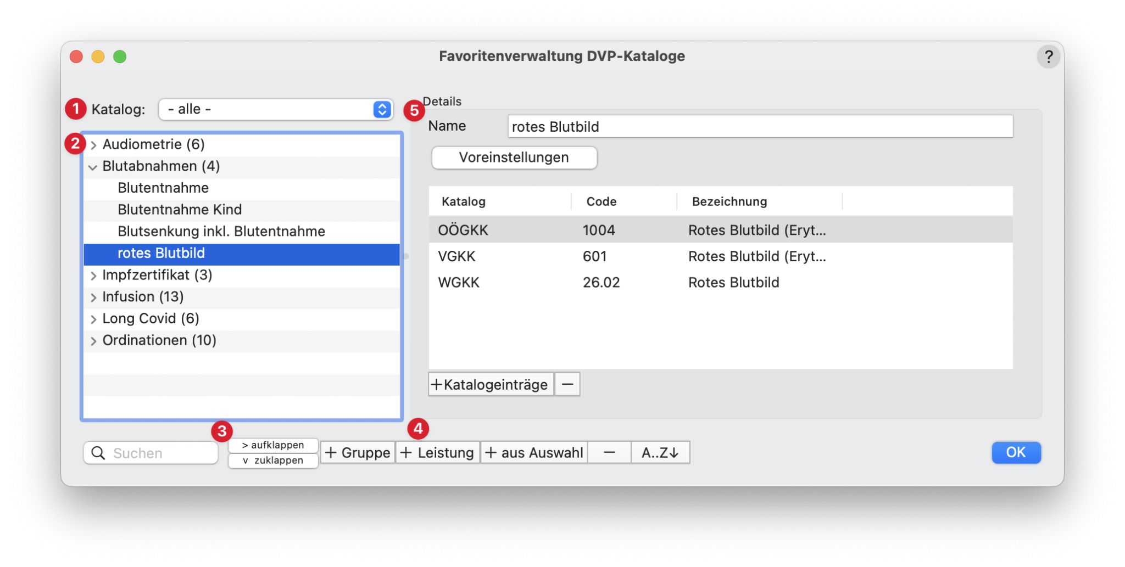Collapse the Blutabnahmen group
Screen dimensions: 1125x567
pyautogui.click(x=93, y=167)
